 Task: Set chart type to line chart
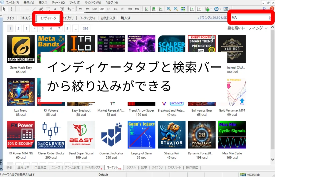click(161, 9)
